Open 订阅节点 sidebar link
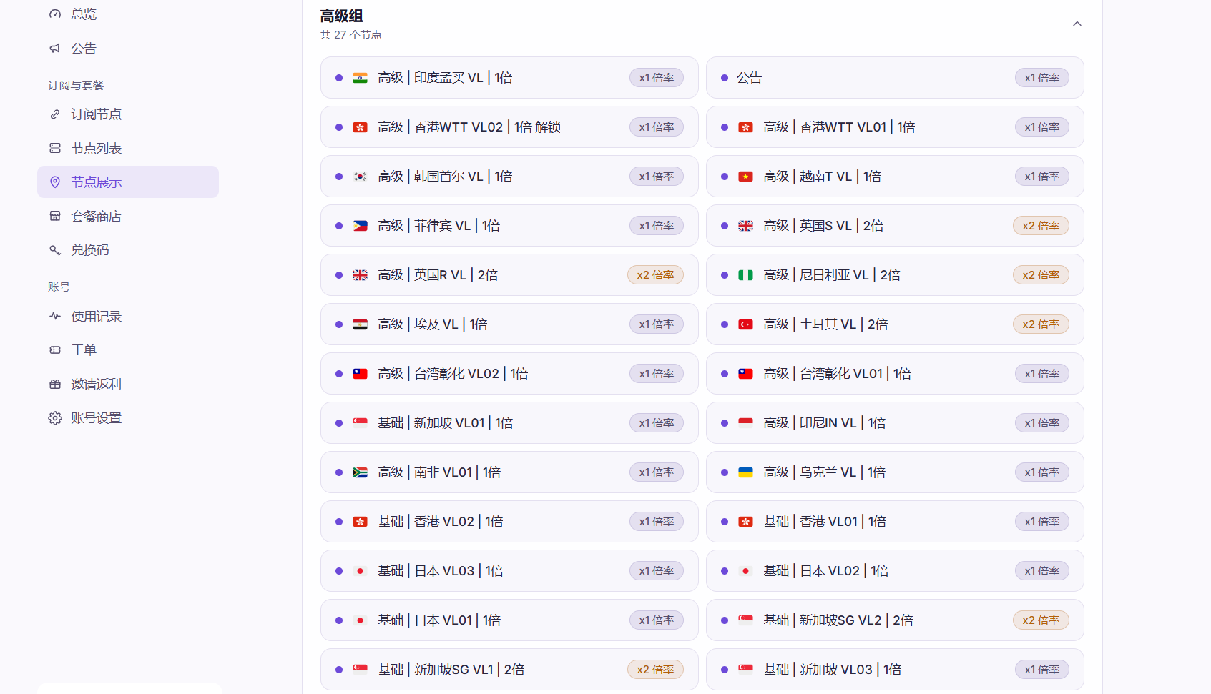 128,114
